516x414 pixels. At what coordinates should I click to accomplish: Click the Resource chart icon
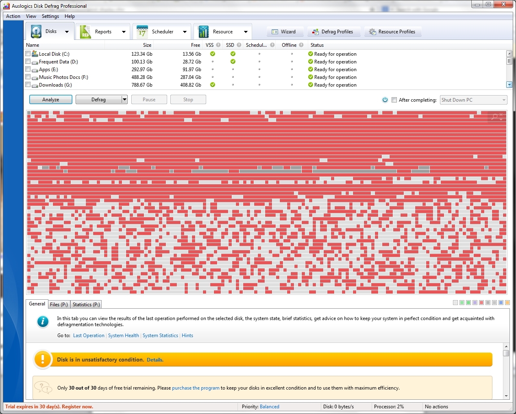203,31
